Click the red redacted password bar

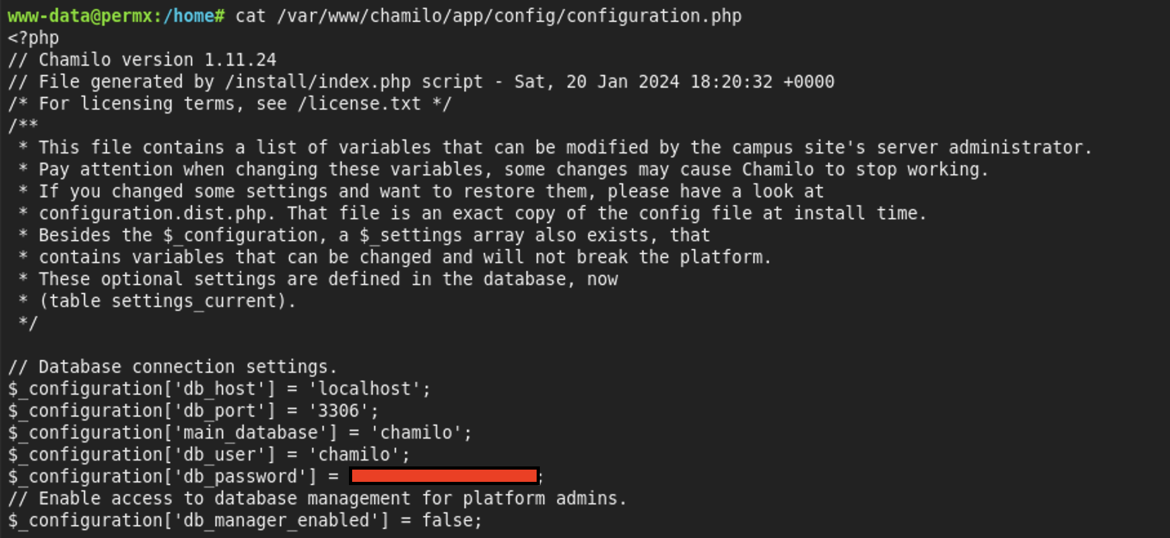[x=444, y=476]
